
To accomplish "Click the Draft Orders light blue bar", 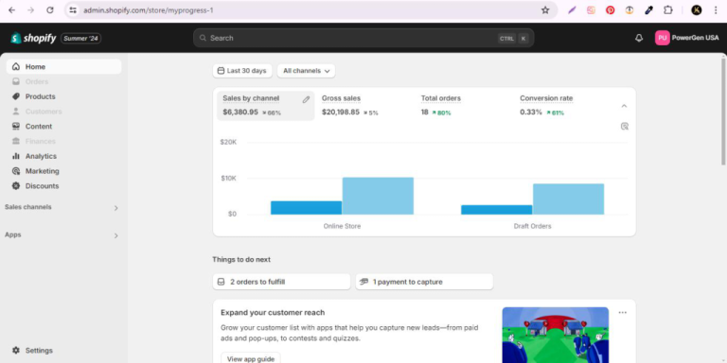I will point(568,199).
